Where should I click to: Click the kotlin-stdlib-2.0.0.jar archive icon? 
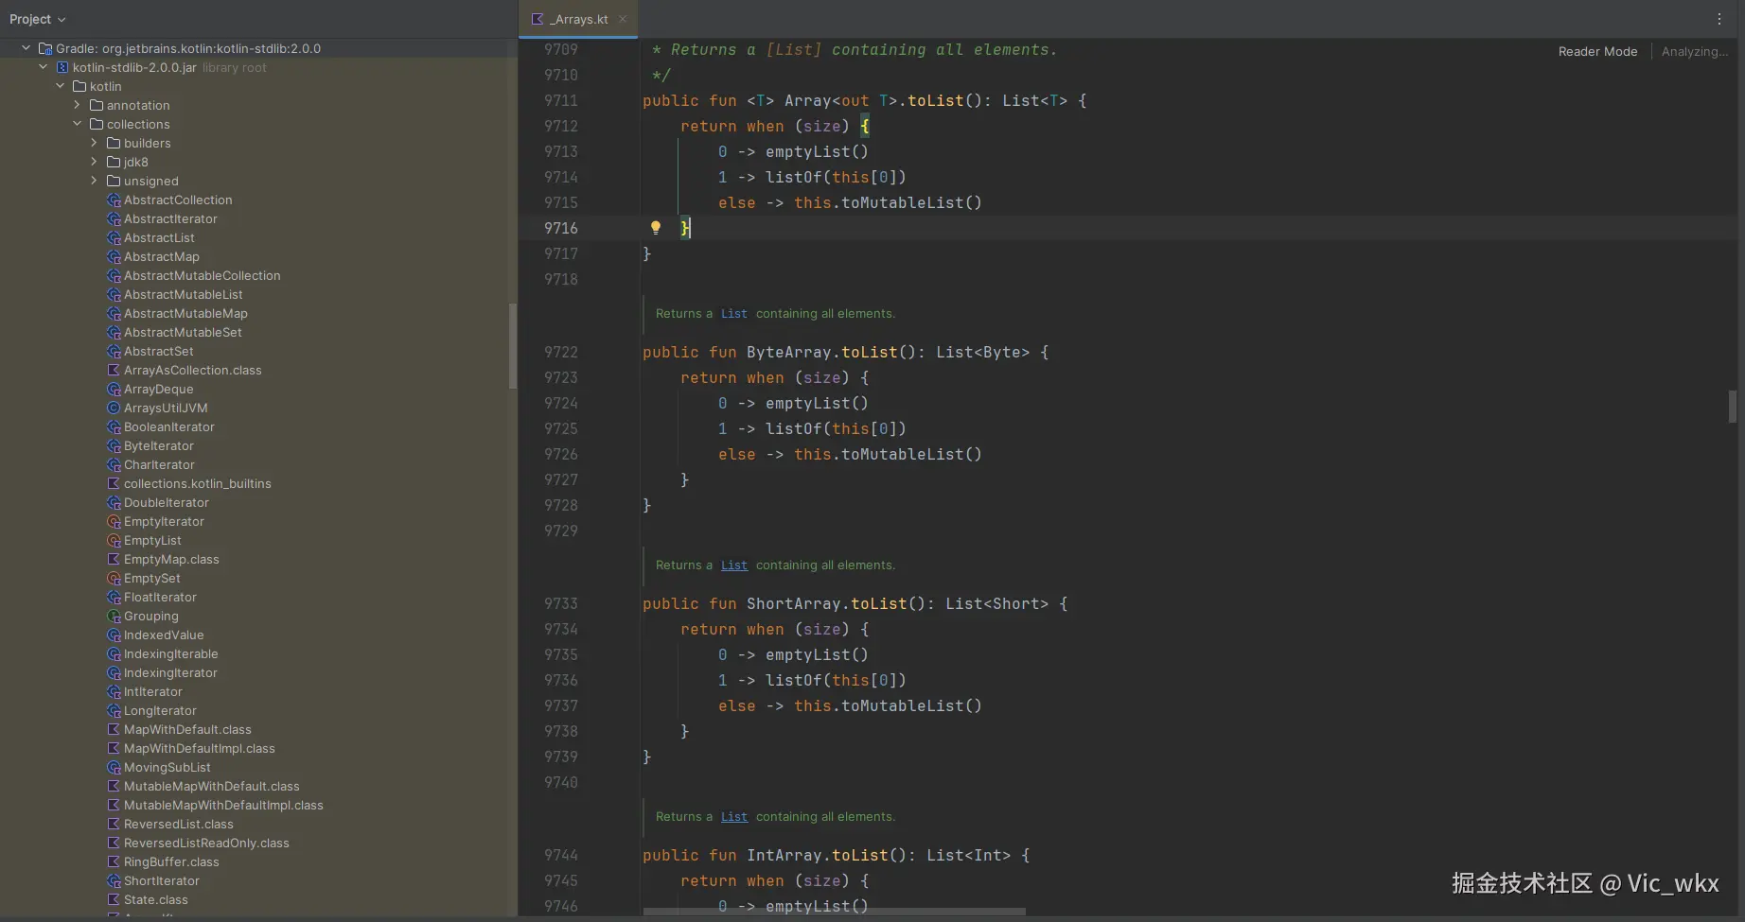[62, 67]
